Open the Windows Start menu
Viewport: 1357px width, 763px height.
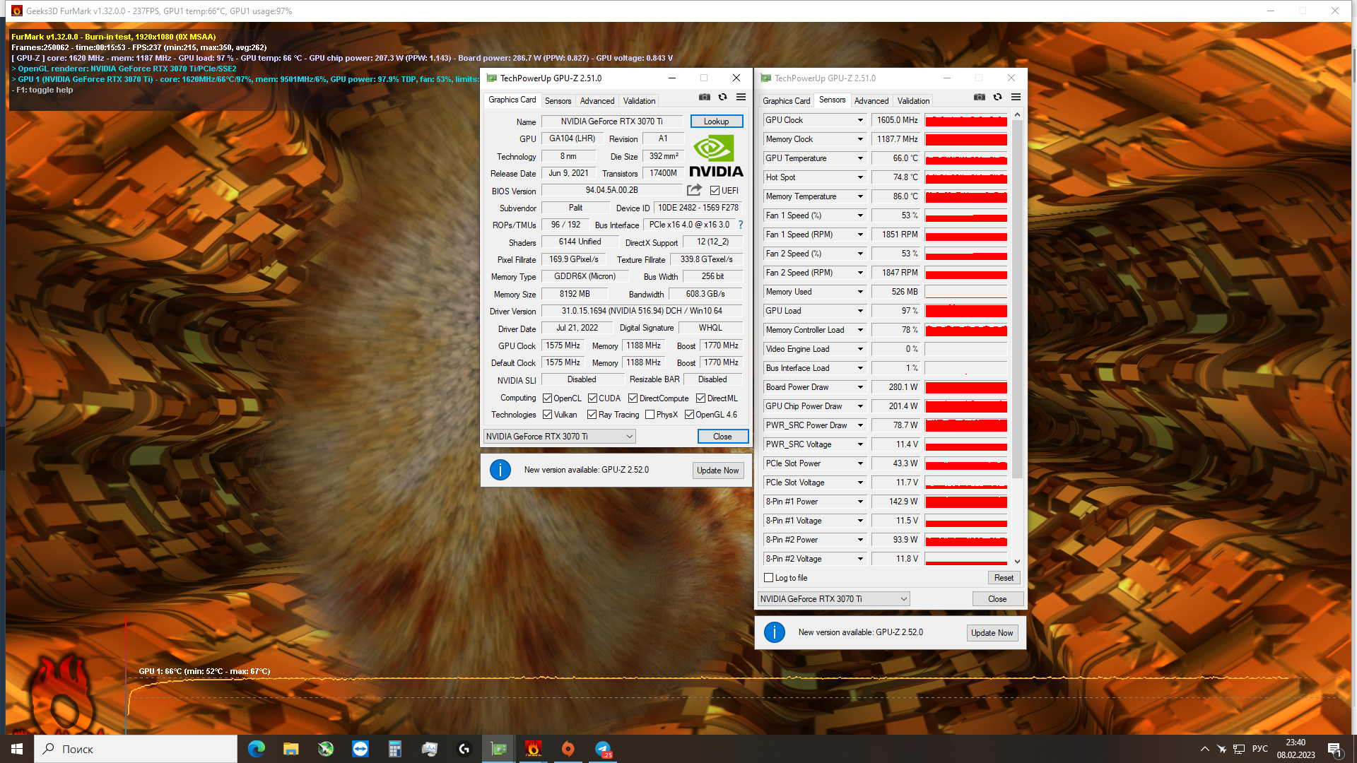pos(17,749)
